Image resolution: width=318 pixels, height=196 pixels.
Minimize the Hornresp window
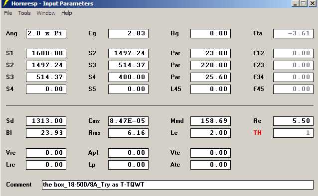(x=296, y=3)
